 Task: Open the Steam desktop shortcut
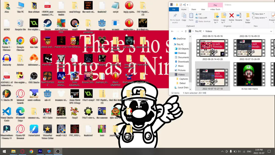pos(47,23)
